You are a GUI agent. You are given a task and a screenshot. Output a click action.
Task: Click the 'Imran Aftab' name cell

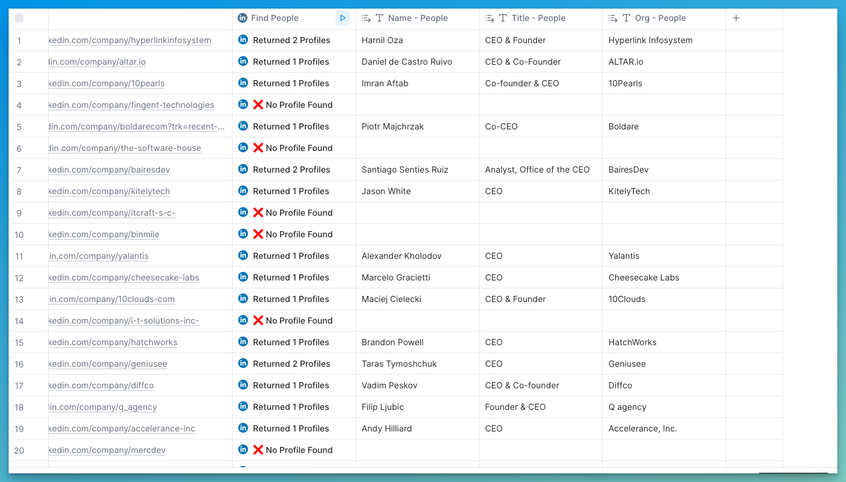pyautogui.click(x=418, y=83)
